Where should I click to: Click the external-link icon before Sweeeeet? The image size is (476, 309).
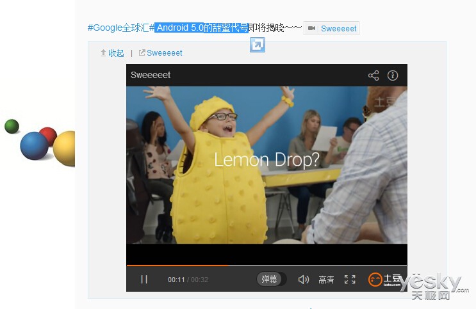tap(142, 52)
